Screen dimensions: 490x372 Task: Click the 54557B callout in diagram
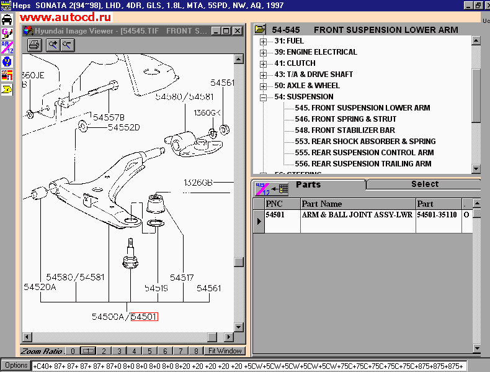pos(109,117)
